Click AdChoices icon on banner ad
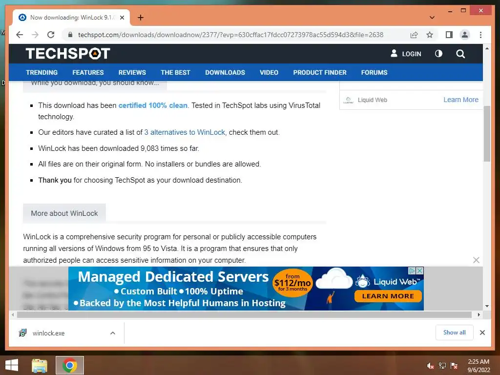Viewport: 500px width, 375px height. (x=412, y=271)
